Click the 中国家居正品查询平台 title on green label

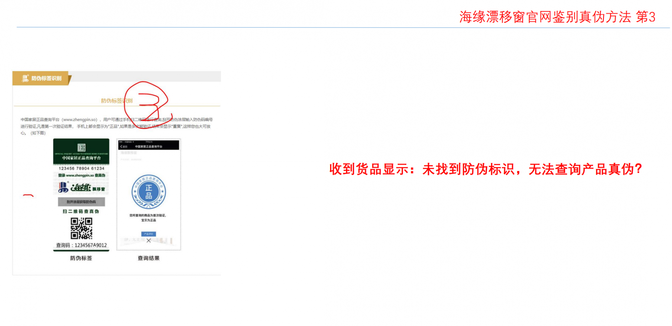(81, 158)
